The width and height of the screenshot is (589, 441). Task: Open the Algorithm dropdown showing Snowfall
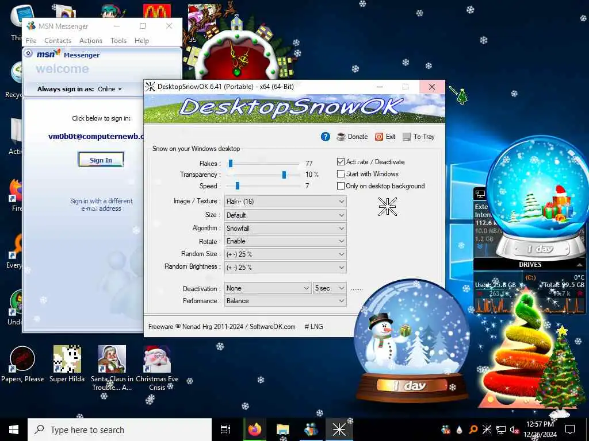point(285,229)
